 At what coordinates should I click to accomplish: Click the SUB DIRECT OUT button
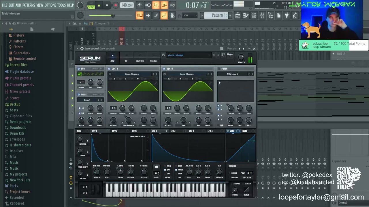pyautogui.click(x=97, y=69)
